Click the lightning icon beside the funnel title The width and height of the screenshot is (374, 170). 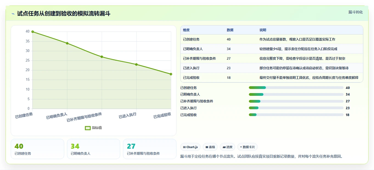[13, 14]
